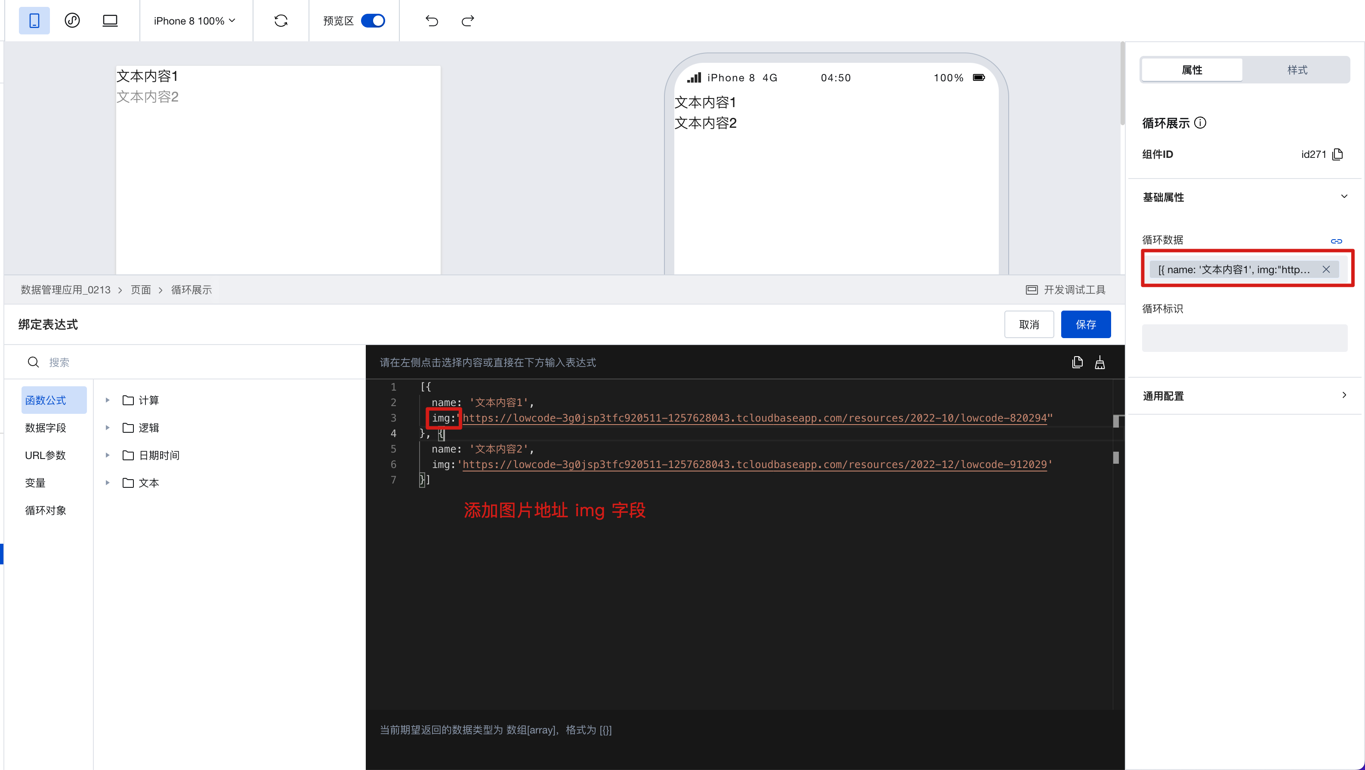Click the 循环标识 input field
The height and width of the screenshot is (770, 1365).
click(x=1244, y=338)
